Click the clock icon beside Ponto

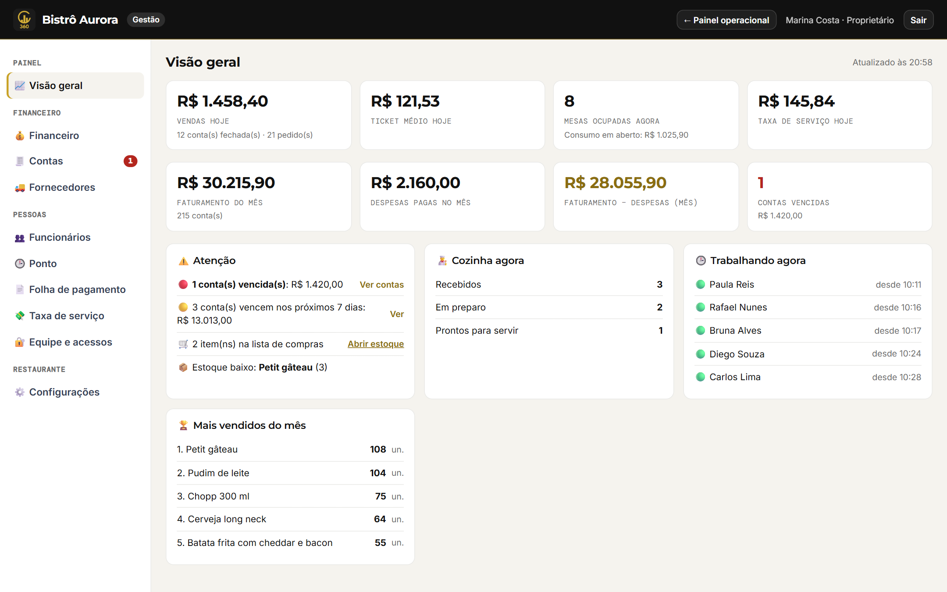(x=20, y=264)
